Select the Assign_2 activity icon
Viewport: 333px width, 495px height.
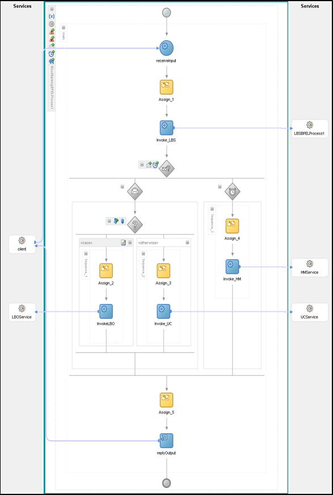[x=106, y=271]
